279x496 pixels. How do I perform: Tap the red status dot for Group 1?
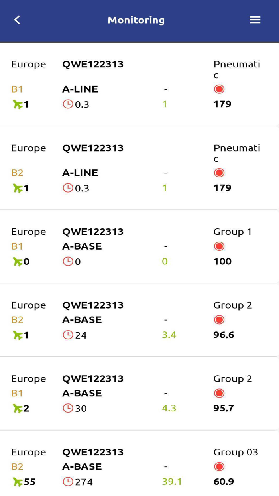pos(219,246)
